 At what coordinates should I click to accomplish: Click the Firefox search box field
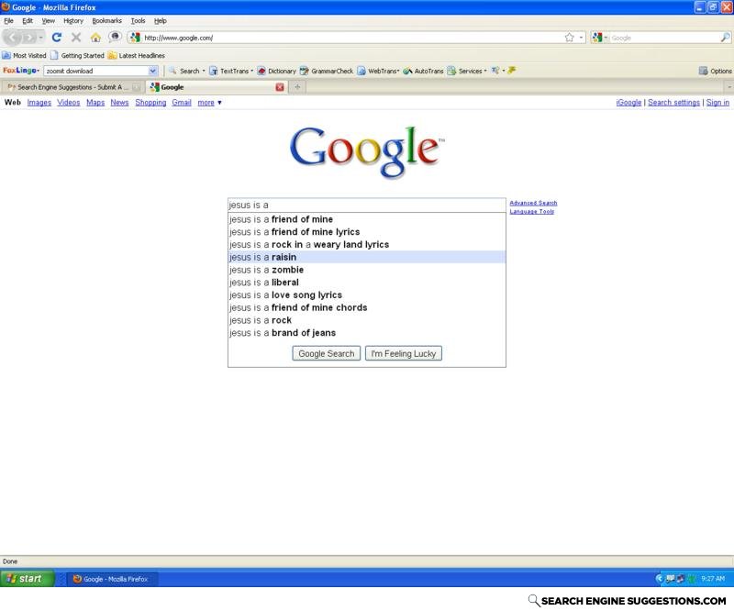(664, 38)
